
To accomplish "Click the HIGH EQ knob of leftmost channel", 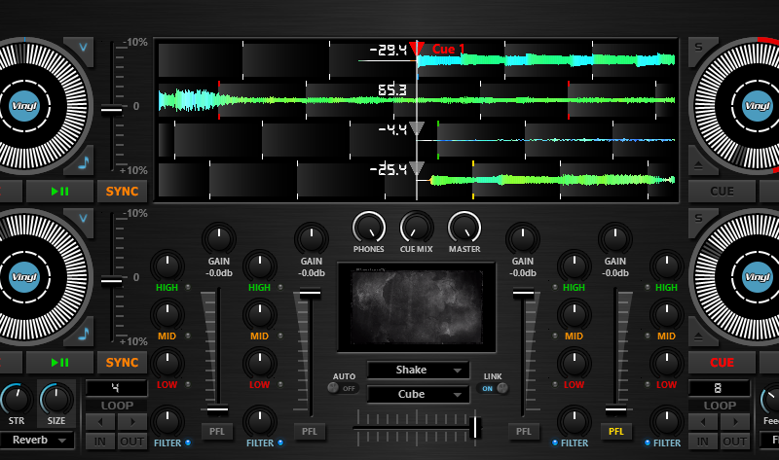I will [x=167, y=265].
